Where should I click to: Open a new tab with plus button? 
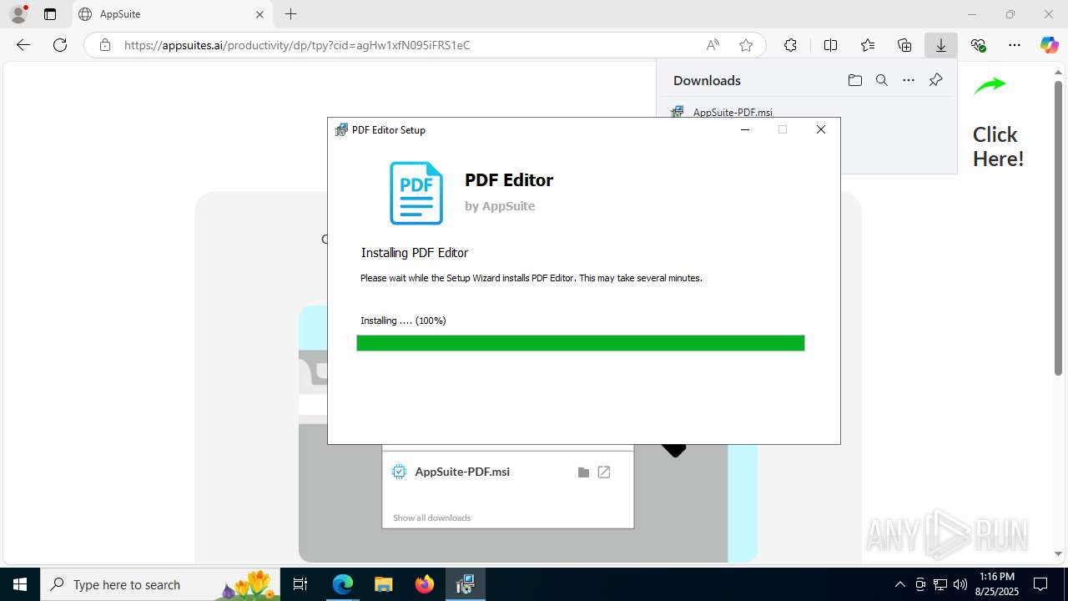coord(290,14)
